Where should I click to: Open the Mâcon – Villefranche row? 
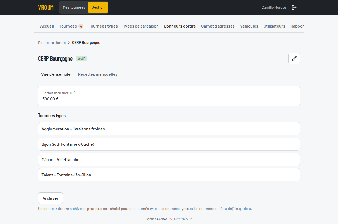pos(169,159)
